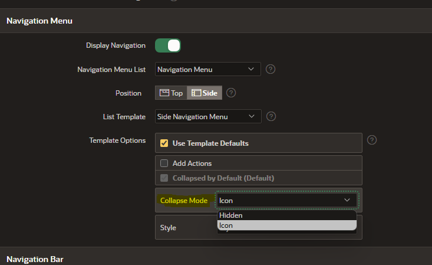
Task: Click help icon beside Navigation Menu List
Action: [x=271, y=69]
